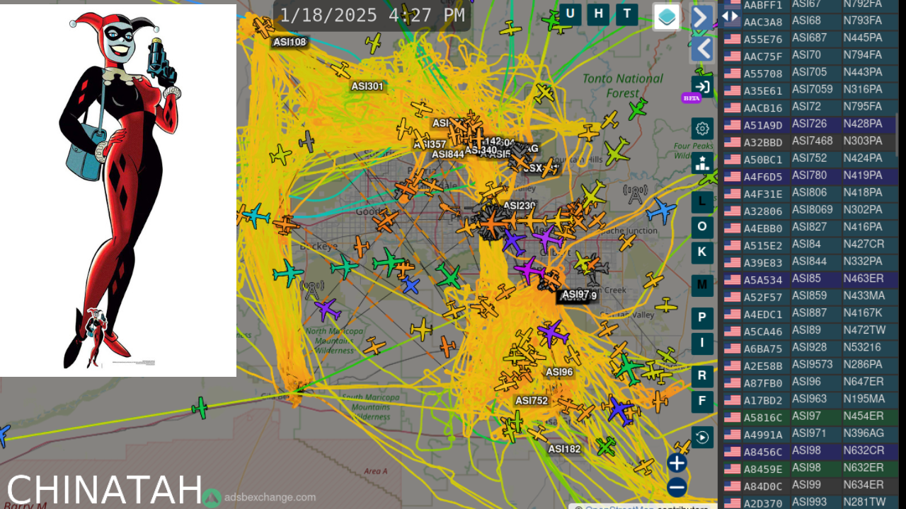
Task: Click callsign ASI9573 in the table
Action: point(813,364)
